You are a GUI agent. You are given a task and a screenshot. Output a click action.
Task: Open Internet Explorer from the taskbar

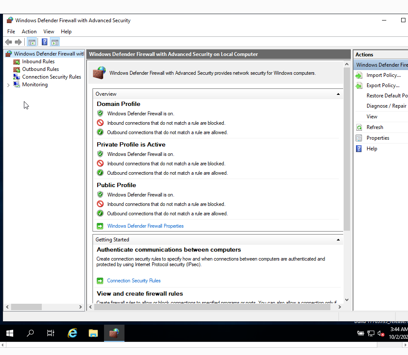[x=72, y=333]
